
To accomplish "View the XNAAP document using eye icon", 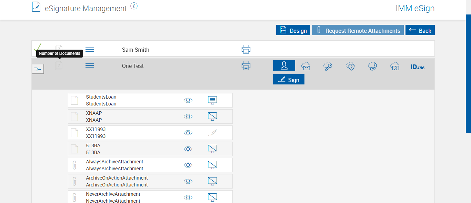I will [x=188, y=116].
